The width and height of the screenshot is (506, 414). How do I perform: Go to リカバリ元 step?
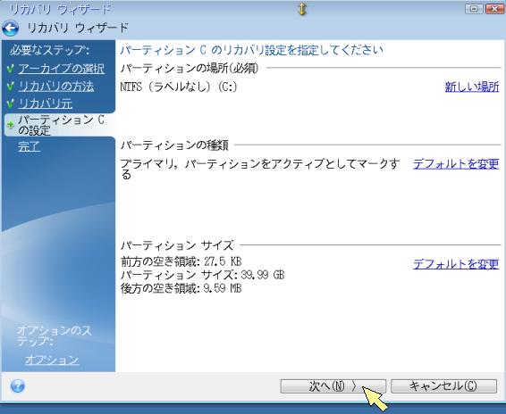click(46, 103)
